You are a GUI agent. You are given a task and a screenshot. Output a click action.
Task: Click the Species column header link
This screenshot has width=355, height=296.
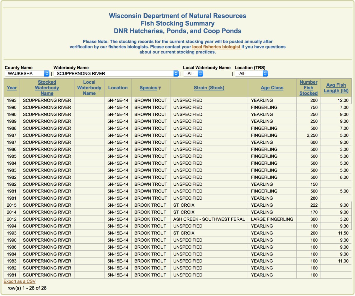pos(148,88)
